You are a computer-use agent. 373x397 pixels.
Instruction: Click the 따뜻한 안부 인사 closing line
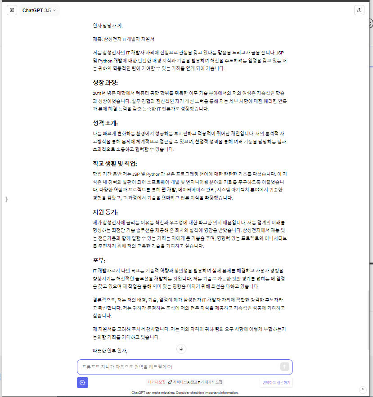110,351
